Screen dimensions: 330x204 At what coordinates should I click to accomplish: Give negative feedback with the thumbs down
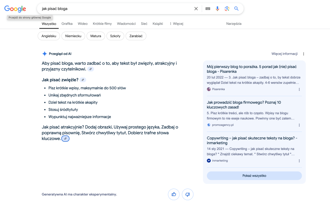coord(188,194)
